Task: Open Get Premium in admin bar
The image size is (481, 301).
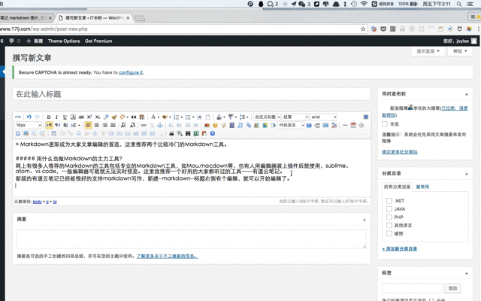Action: tap(98, 41)
